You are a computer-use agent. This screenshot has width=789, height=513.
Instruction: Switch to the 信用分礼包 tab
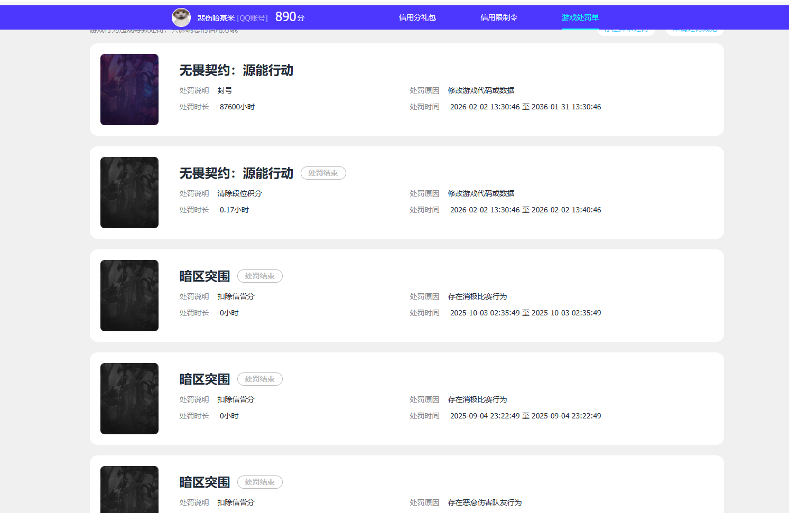coord(417,17)
